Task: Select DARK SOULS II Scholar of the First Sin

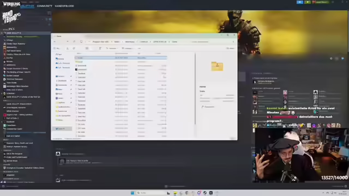Action: pyautogui.click(x=23, y=97)
